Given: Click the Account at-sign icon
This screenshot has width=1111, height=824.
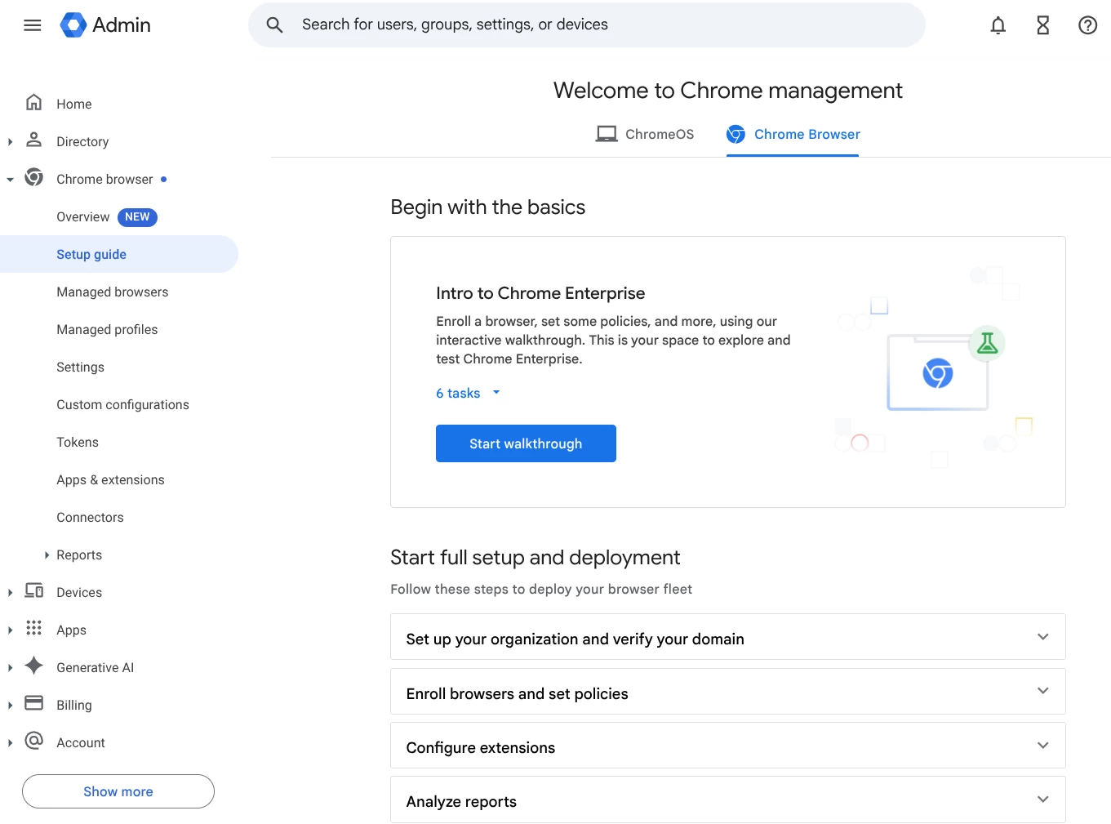Looking at the screenshot, I should (x=33, y=741).
